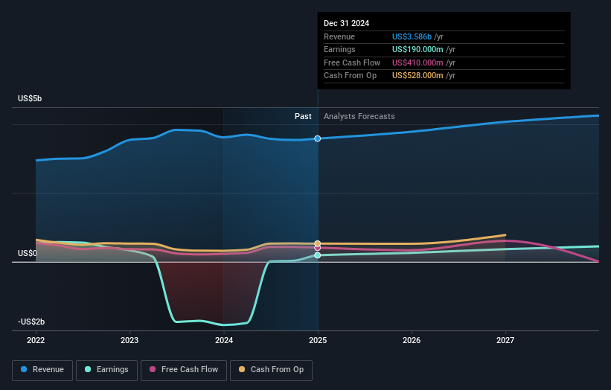The height and width of the screenshot is (390, 611).
Task: Click the US$3.586b revenue value
Action: (x=412, y=36)
